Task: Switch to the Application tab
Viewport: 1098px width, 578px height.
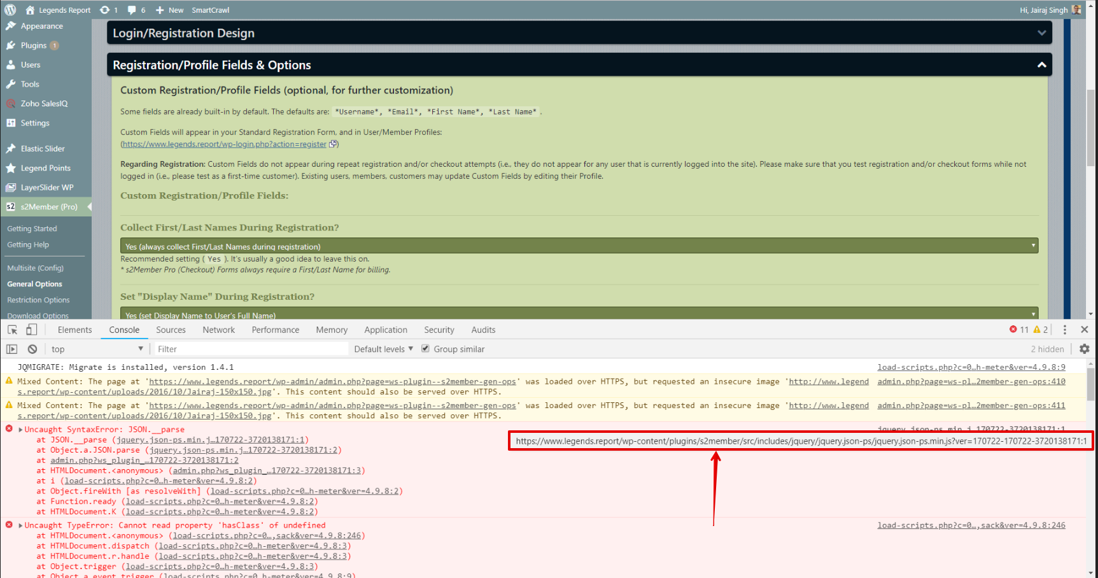Action: point(386,330)
